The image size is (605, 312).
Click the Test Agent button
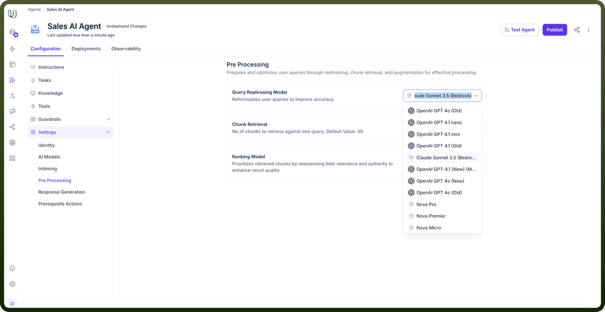pyautogui.click(x=519, y=30)
